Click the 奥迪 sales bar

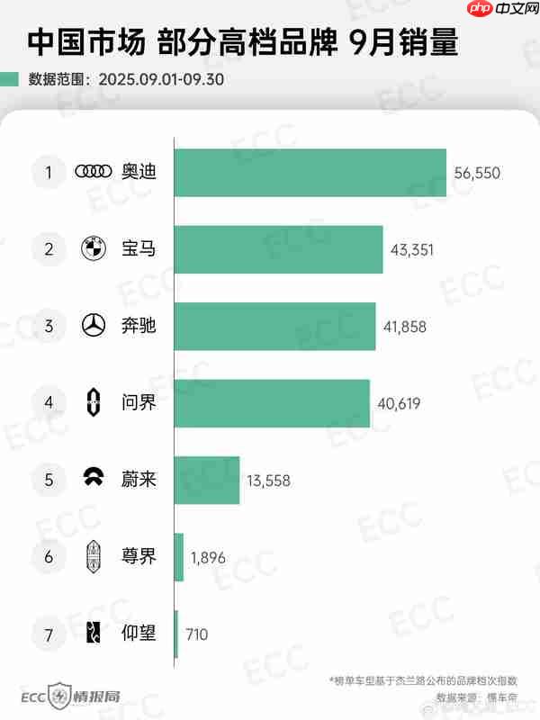point(310,172)
